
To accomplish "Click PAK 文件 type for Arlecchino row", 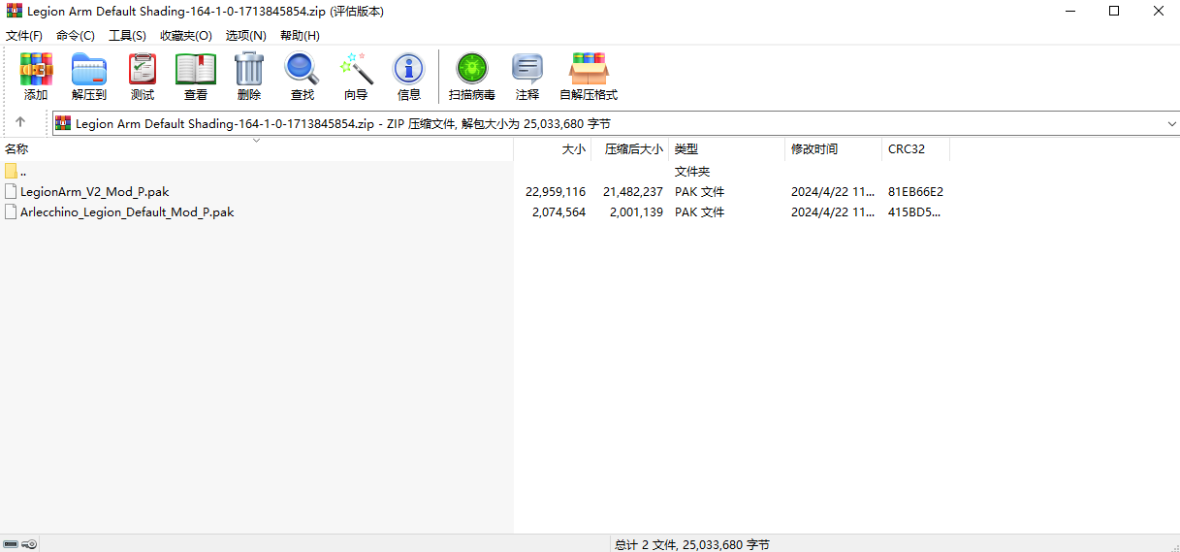I will click(x=699, y=211).
